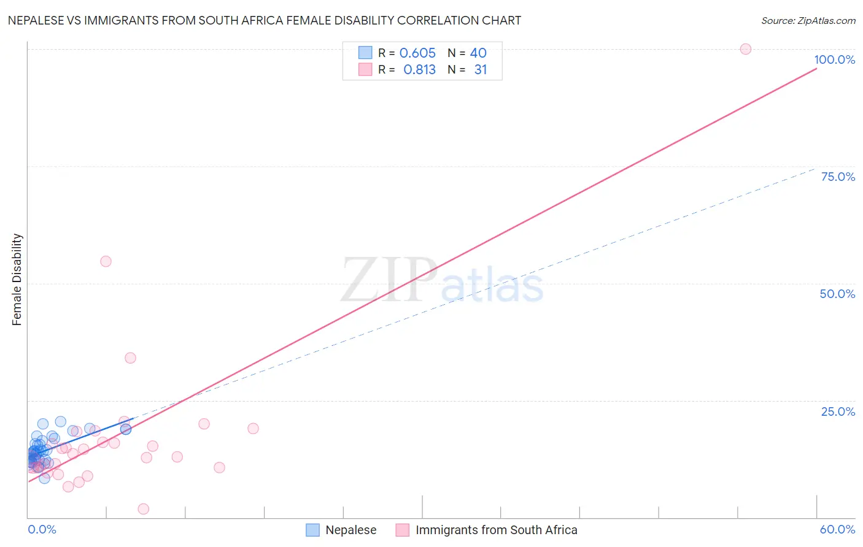863x547 pixels.
Task: Select the N value 31 in the legend
Action: (x=480, y=69)
